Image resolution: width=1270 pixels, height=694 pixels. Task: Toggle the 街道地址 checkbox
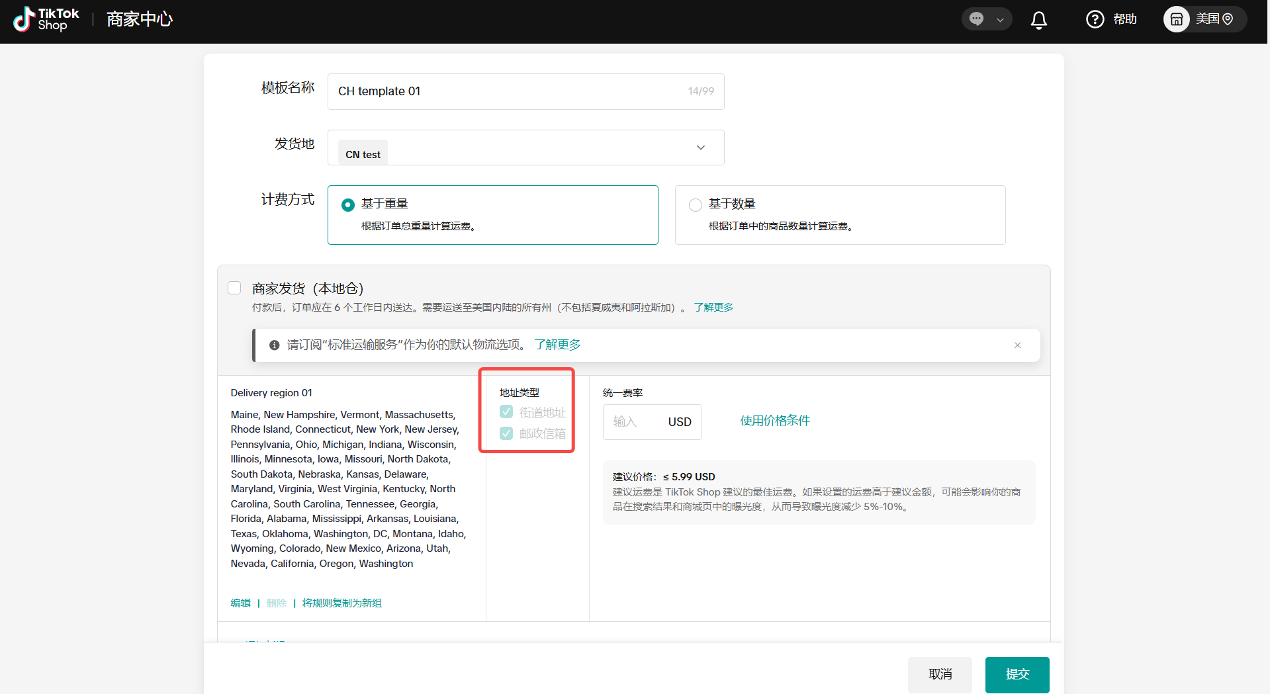(x=506, y=412)
